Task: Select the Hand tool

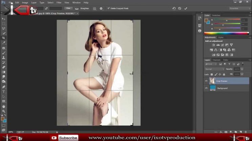Action: (4, 106)
